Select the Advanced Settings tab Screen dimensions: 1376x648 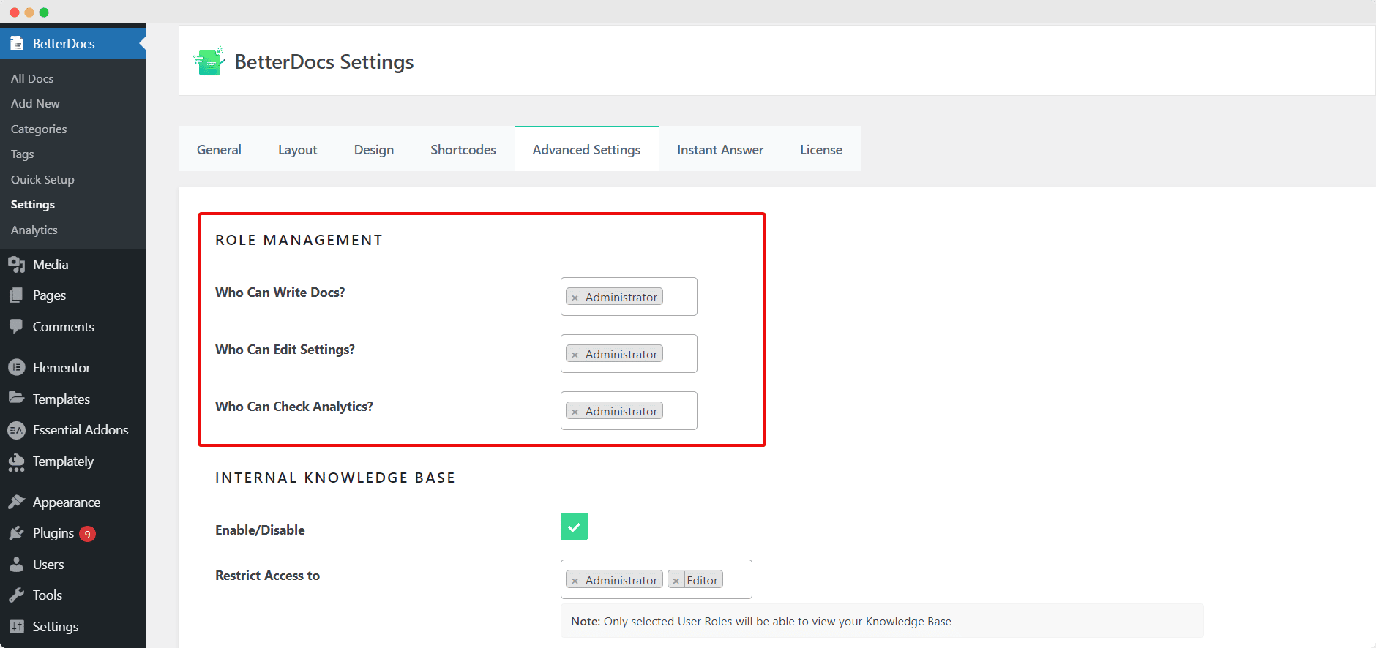coord(586,149)
